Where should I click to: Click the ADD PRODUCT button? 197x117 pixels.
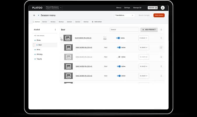coord(149,30)
